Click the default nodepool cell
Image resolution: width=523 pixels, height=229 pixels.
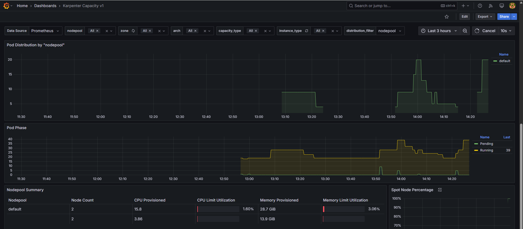(x=38, y=209)
